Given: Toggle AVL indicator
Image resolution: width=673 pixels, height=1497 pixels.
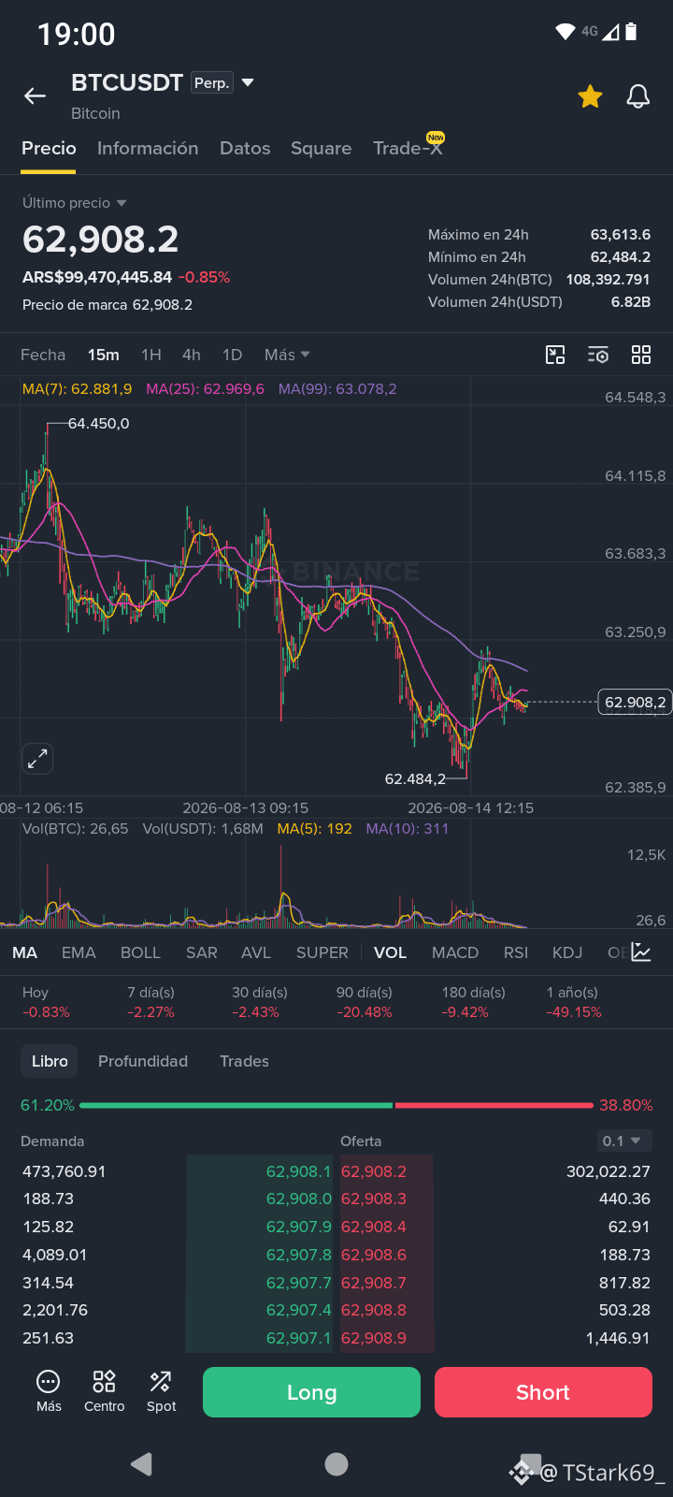Looking at the screenshot, I should tap(256, 952).
